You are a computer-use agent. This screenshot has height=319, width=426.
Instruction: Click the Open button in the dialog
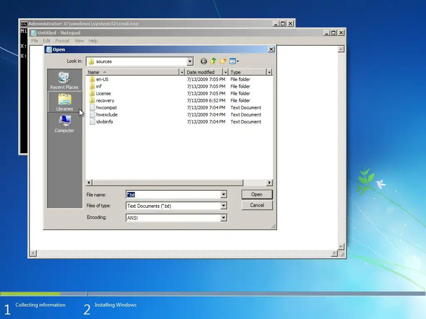pyautogui.click(x=257, y=194)
